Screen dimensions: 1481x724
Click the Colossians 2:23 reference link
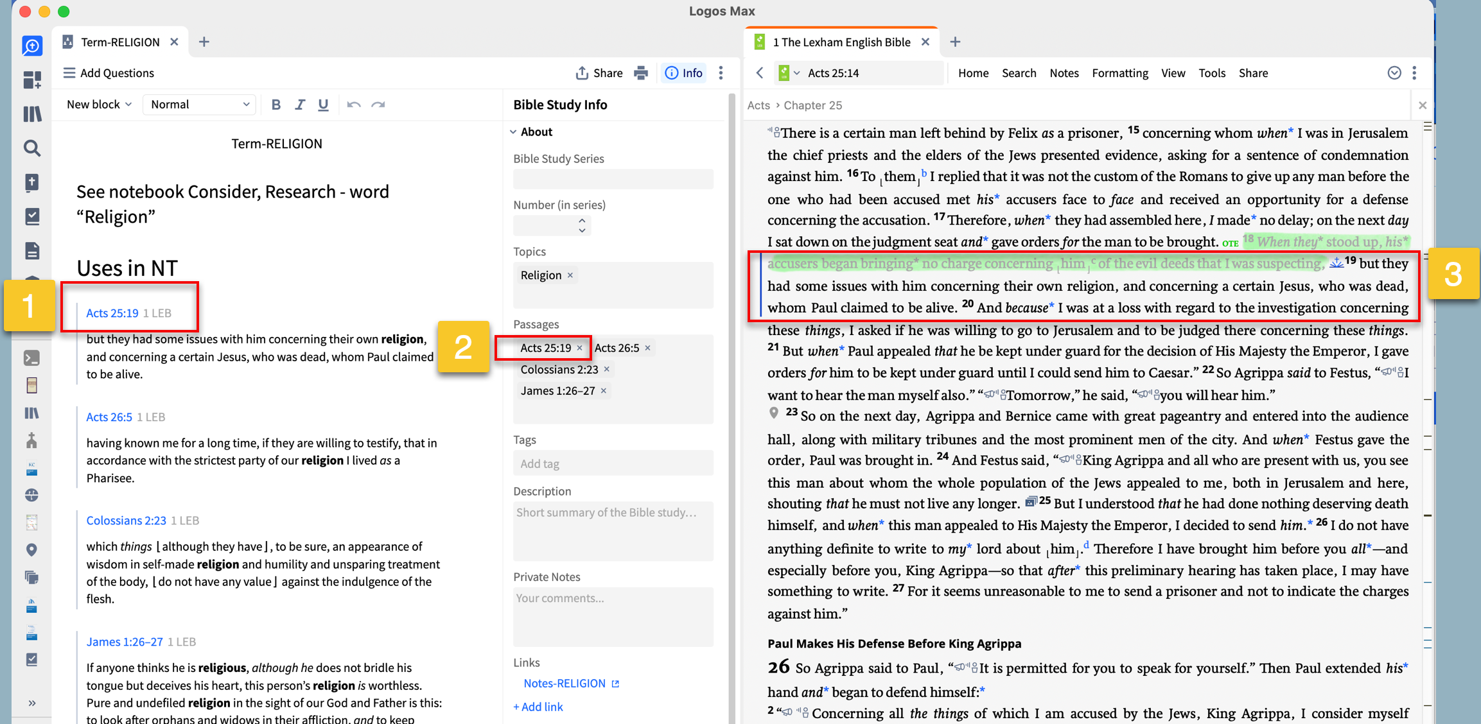[126, 521]
